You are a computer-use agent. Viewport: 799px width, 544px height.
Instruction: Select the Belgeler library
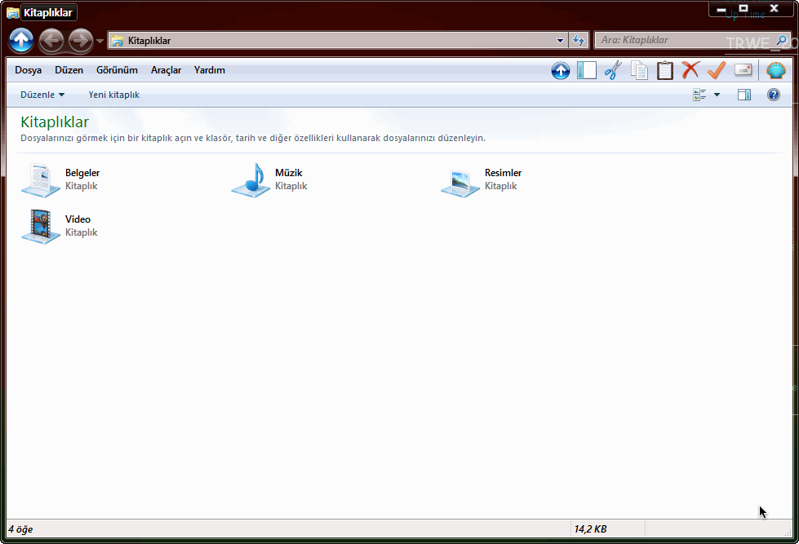click(61, 179)
